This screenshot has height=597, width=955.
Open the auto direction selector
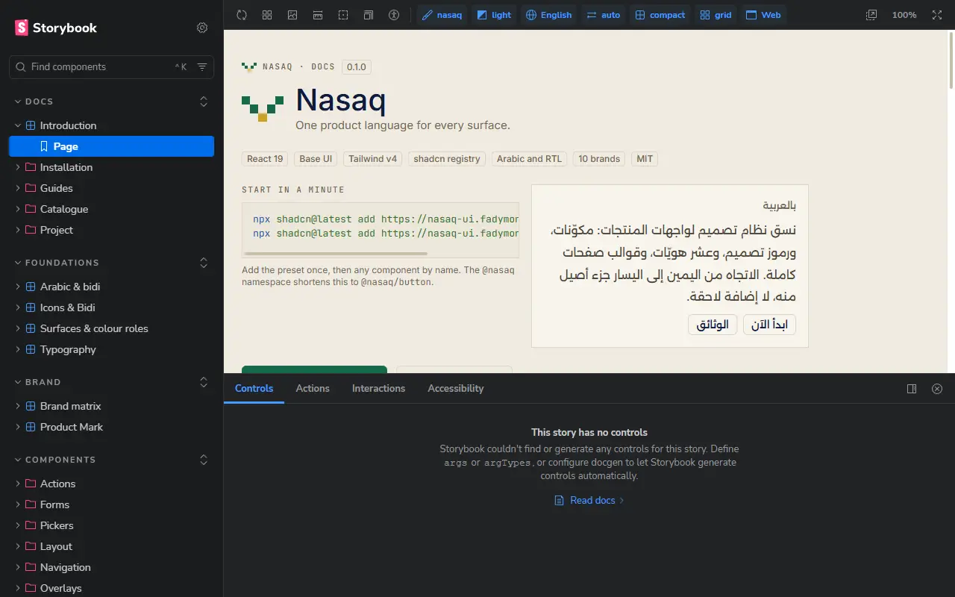(604, 15)
